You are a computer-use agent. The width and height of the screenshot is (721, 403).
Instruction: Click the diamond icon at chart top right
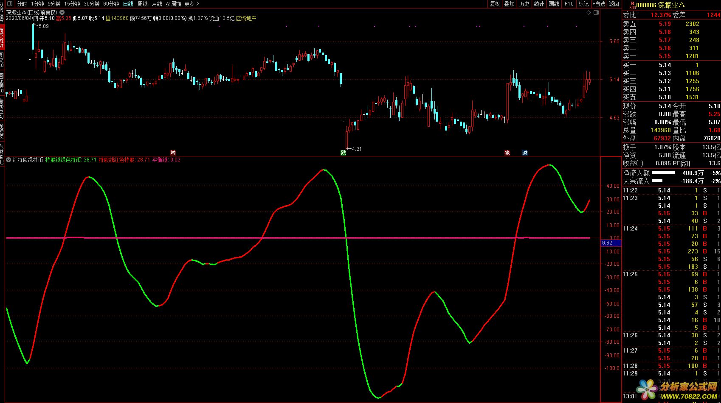(588, 13)
